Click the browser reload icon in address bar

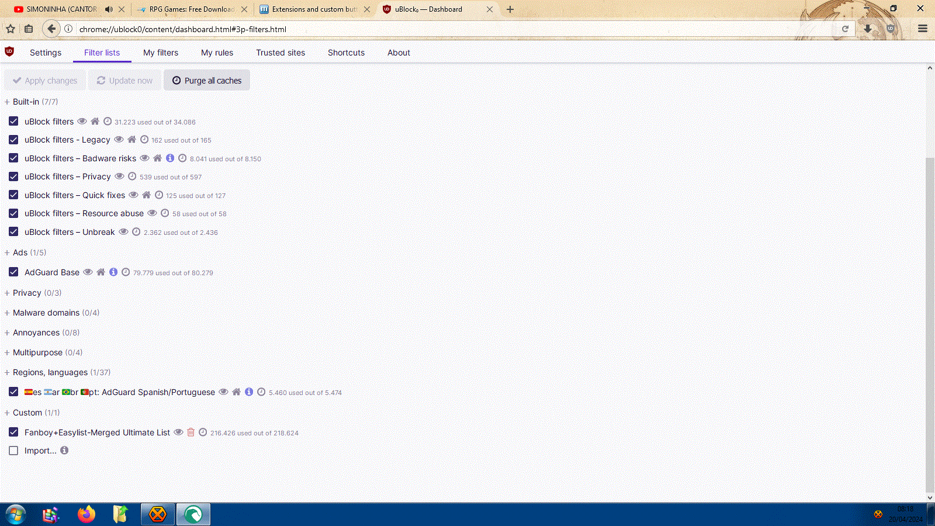pyautogui.click(x=845, y=29)
